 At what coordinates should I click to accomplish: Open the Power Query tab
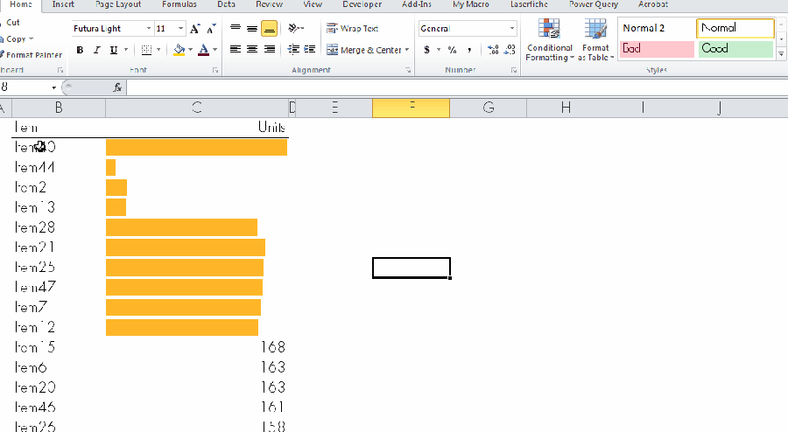point(593,4)
